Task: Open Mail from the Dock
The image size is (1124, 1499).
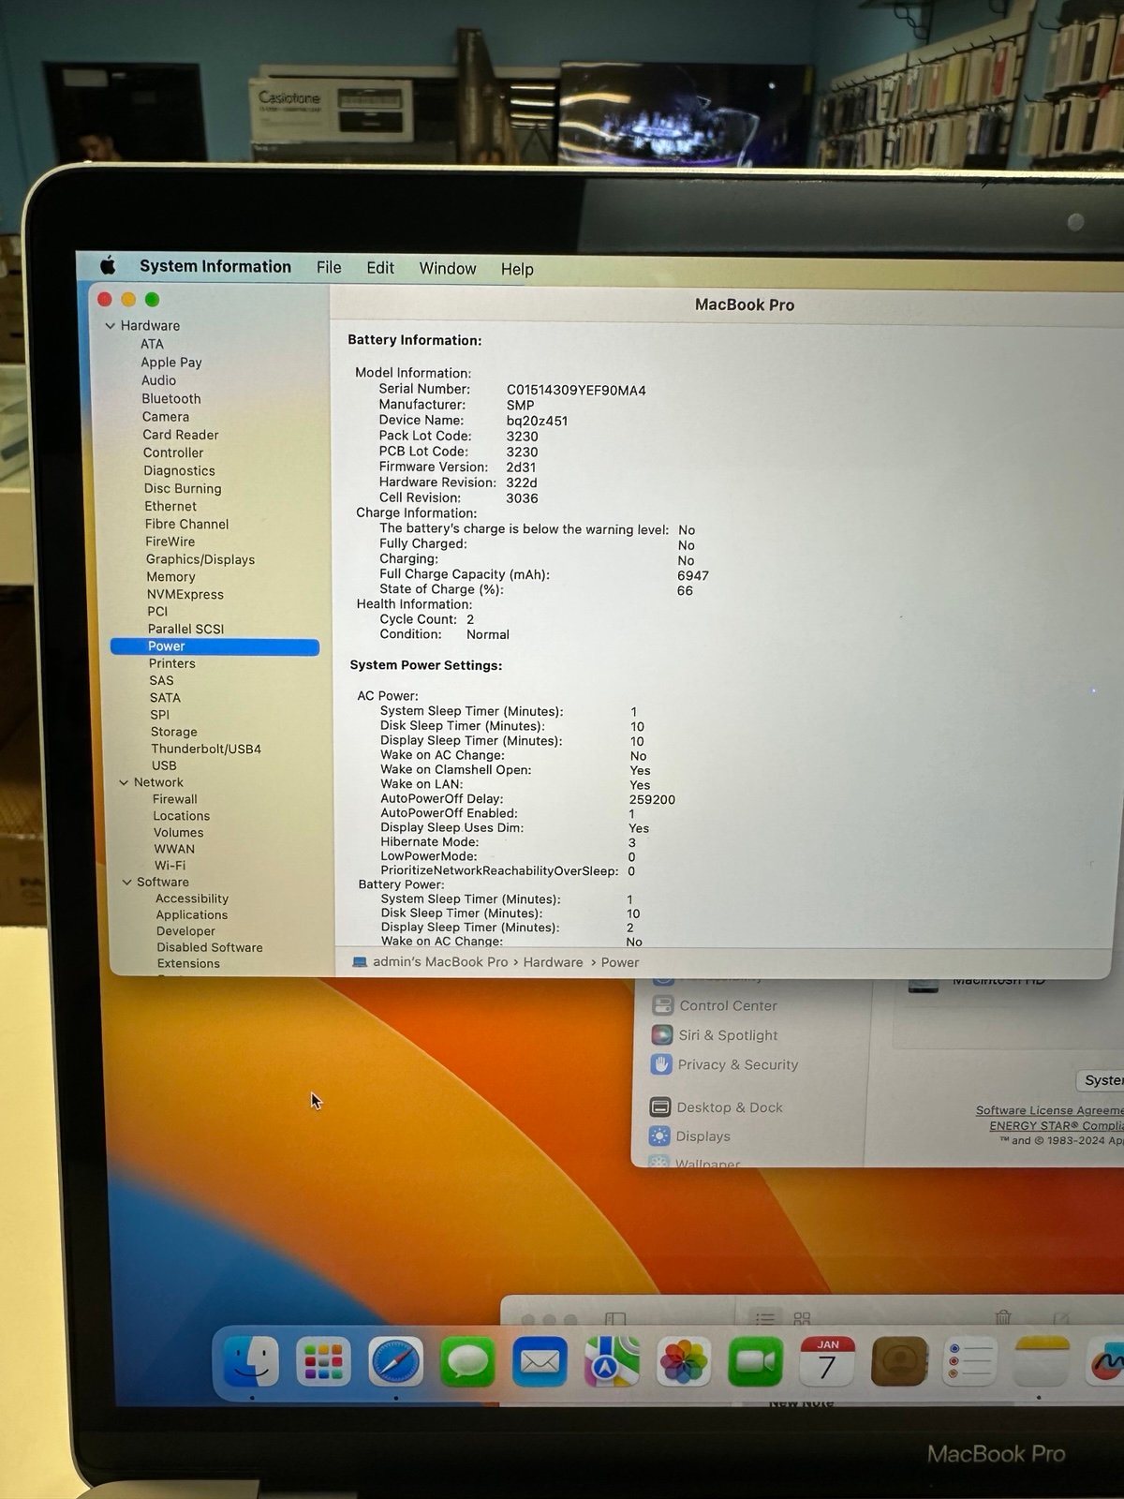Action: click(x=540, y=1361)
